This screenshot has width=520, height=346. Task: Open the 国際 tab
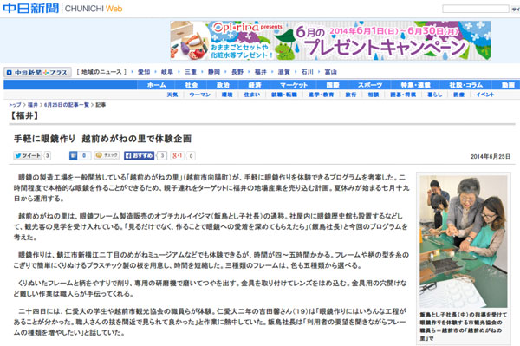[x=332, y=85]
